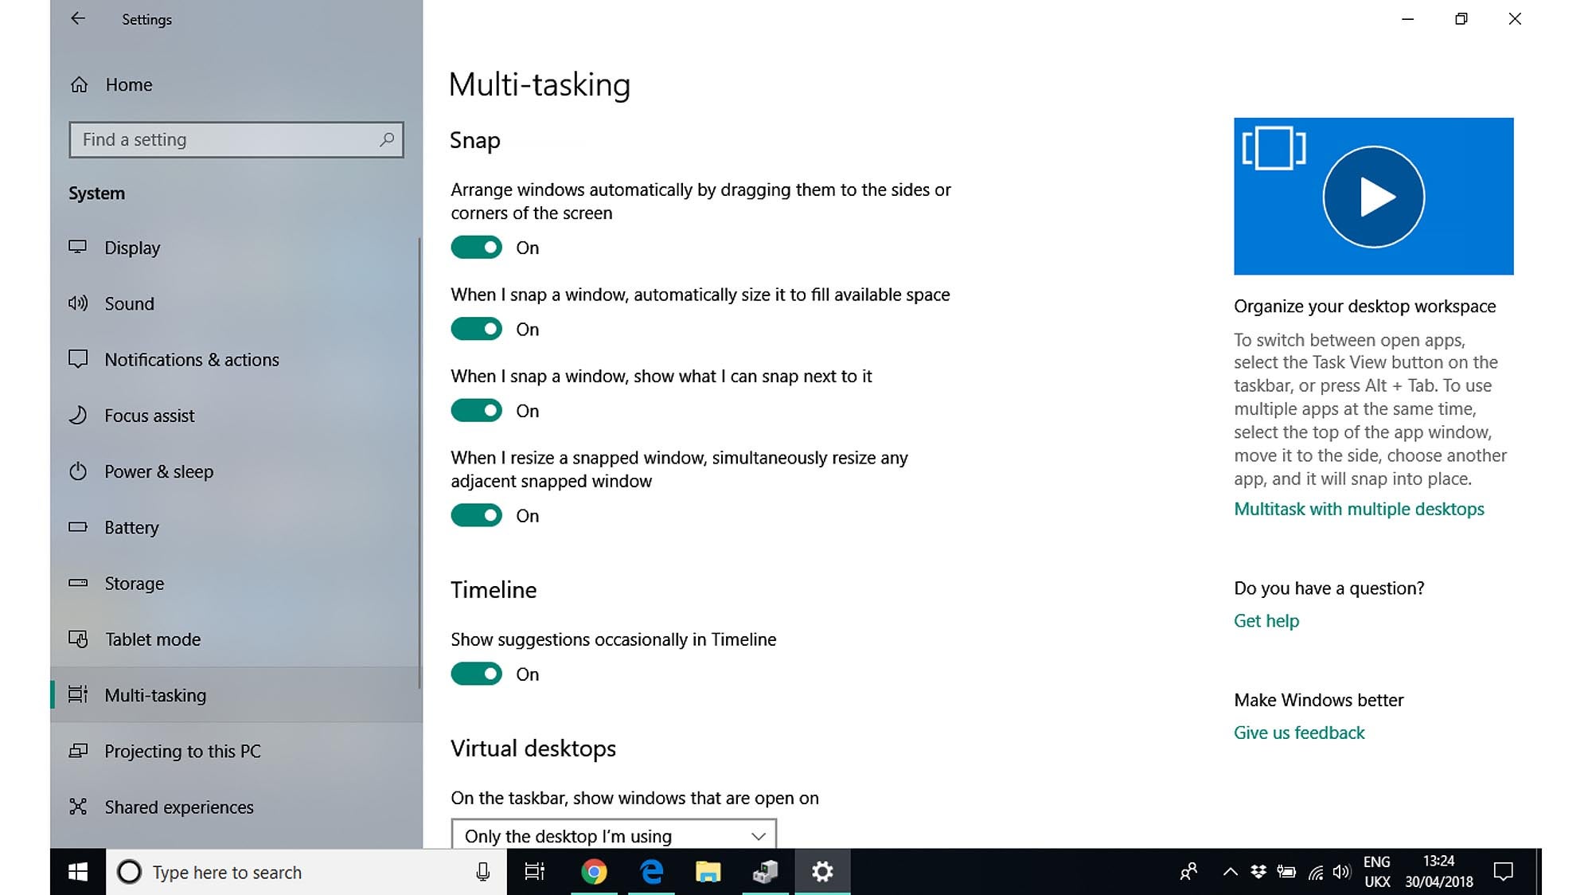Click the Cortana circle icon
Viewport: 1592px width, 895px height.
(129, 872)
